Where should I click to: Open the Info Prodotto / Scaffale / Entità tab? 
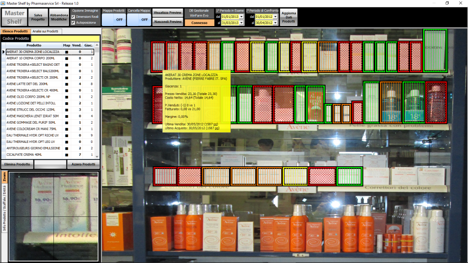pos(5,208)
